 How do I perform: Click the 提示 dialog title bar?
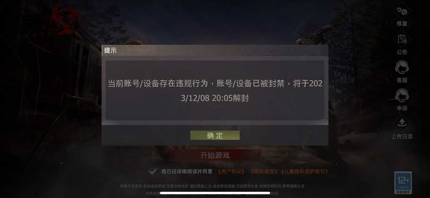point(215,50)
